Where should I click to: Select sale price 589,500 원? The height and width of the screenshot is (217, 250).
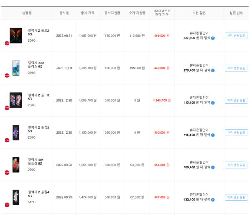coord(162,36)
